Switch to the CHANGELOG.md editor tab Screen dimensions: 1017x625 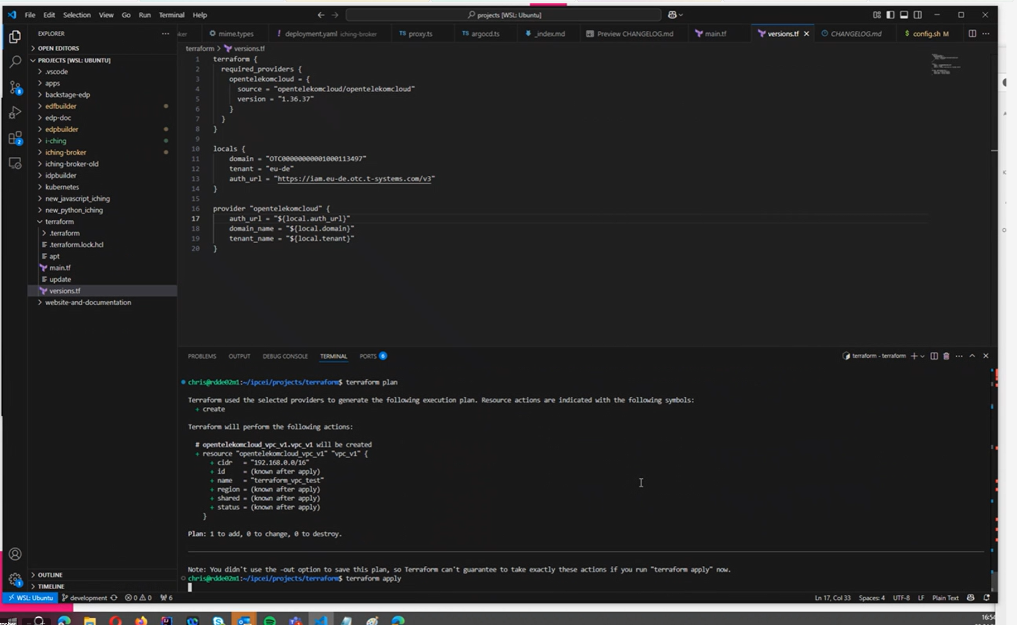(x=856, y=34)
